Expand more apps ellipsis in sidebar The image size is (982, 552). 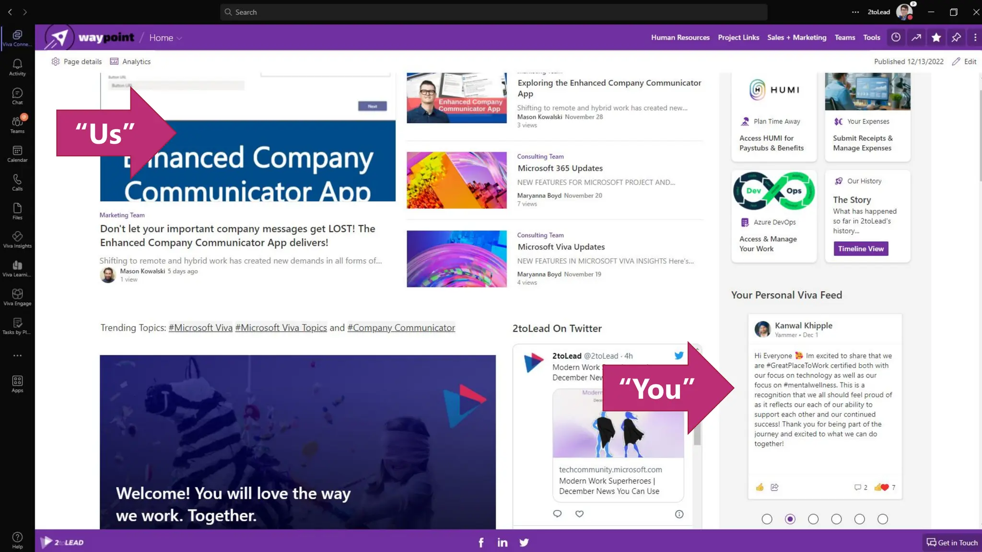point(17,356)
